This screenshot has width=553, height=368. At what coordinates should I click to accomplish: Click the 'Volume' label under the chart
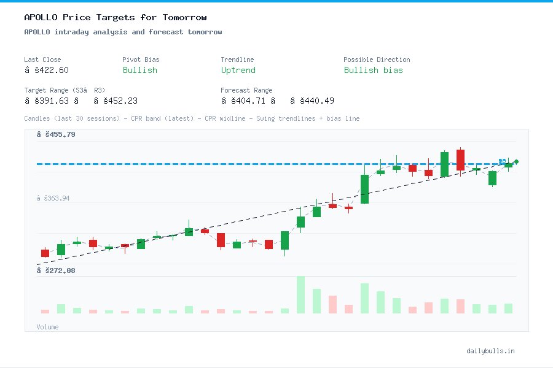47,327
